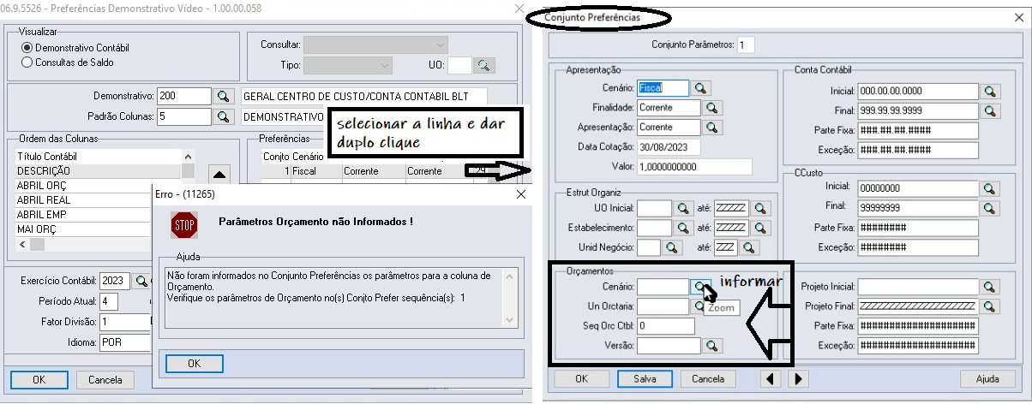The height and width of the screenshot is (404, 1032).
Task: Click OK in Conjunto Preferências window
Action: pos(580,378)
